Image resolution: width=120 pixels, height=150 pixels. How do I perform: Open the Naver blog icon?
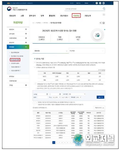(x=104, y=3)
